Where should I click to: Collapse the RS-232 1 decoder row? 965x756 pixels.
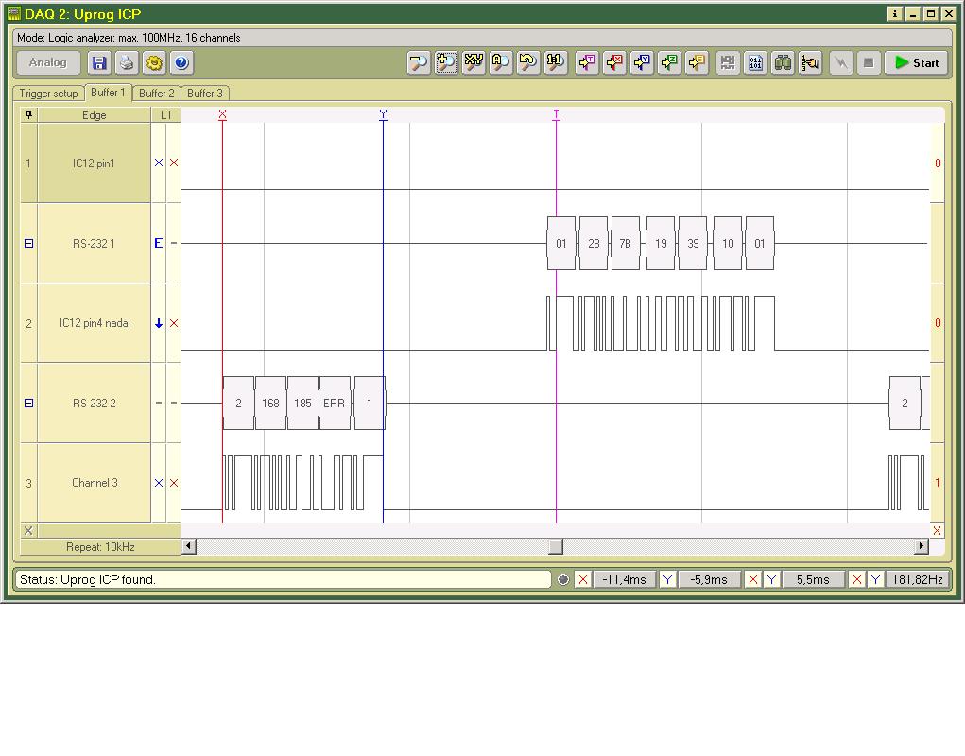[x=29, y=244]
